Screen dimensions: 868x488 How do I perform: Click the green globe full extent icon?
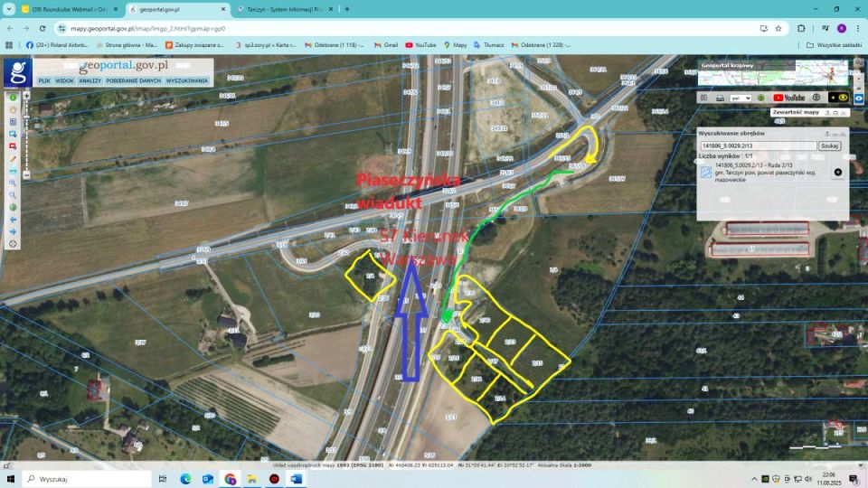point(13,207)
